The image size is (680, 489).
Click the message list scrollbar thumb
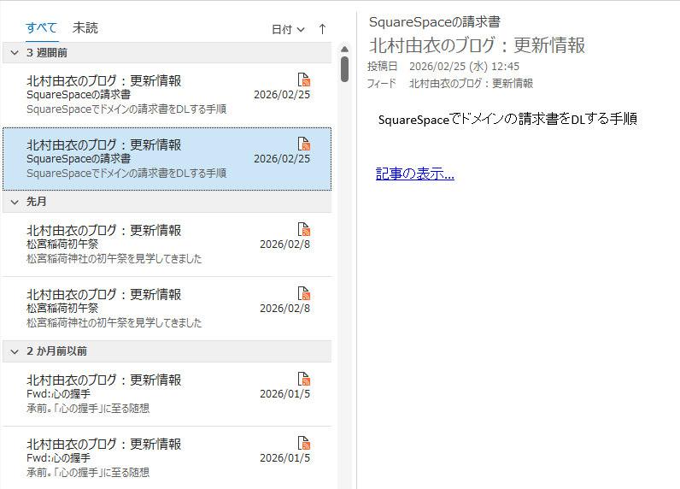tap(345, 69)
